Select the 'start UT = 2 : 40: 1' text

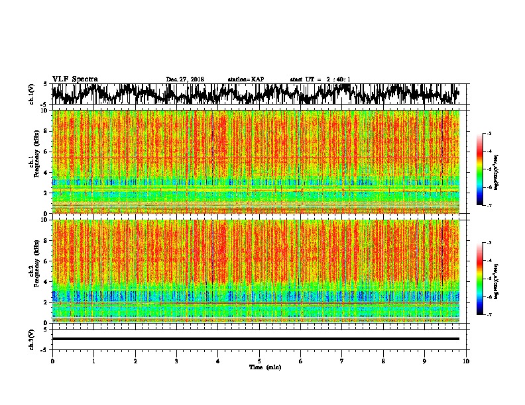coord(320,79)
